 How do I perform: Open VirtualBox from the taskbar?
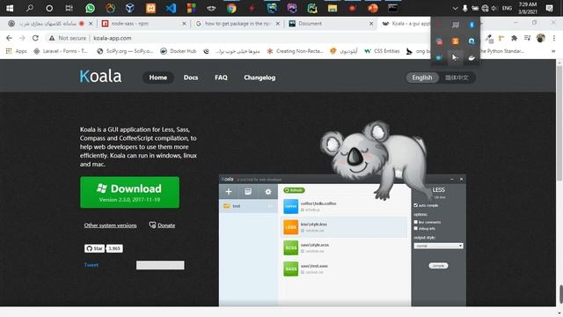click(x=130, y=8)
